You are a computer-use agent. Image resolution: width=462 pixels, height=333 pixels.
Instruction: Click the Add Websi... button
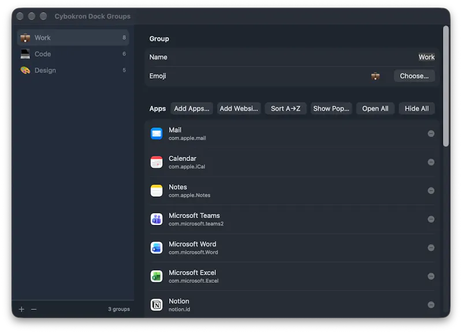pyautogui.click(x=239, y=108)
